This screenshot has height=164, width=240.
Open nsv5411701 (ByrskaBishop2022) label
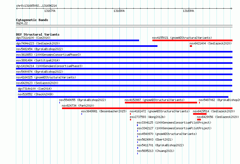click(160, 145)
